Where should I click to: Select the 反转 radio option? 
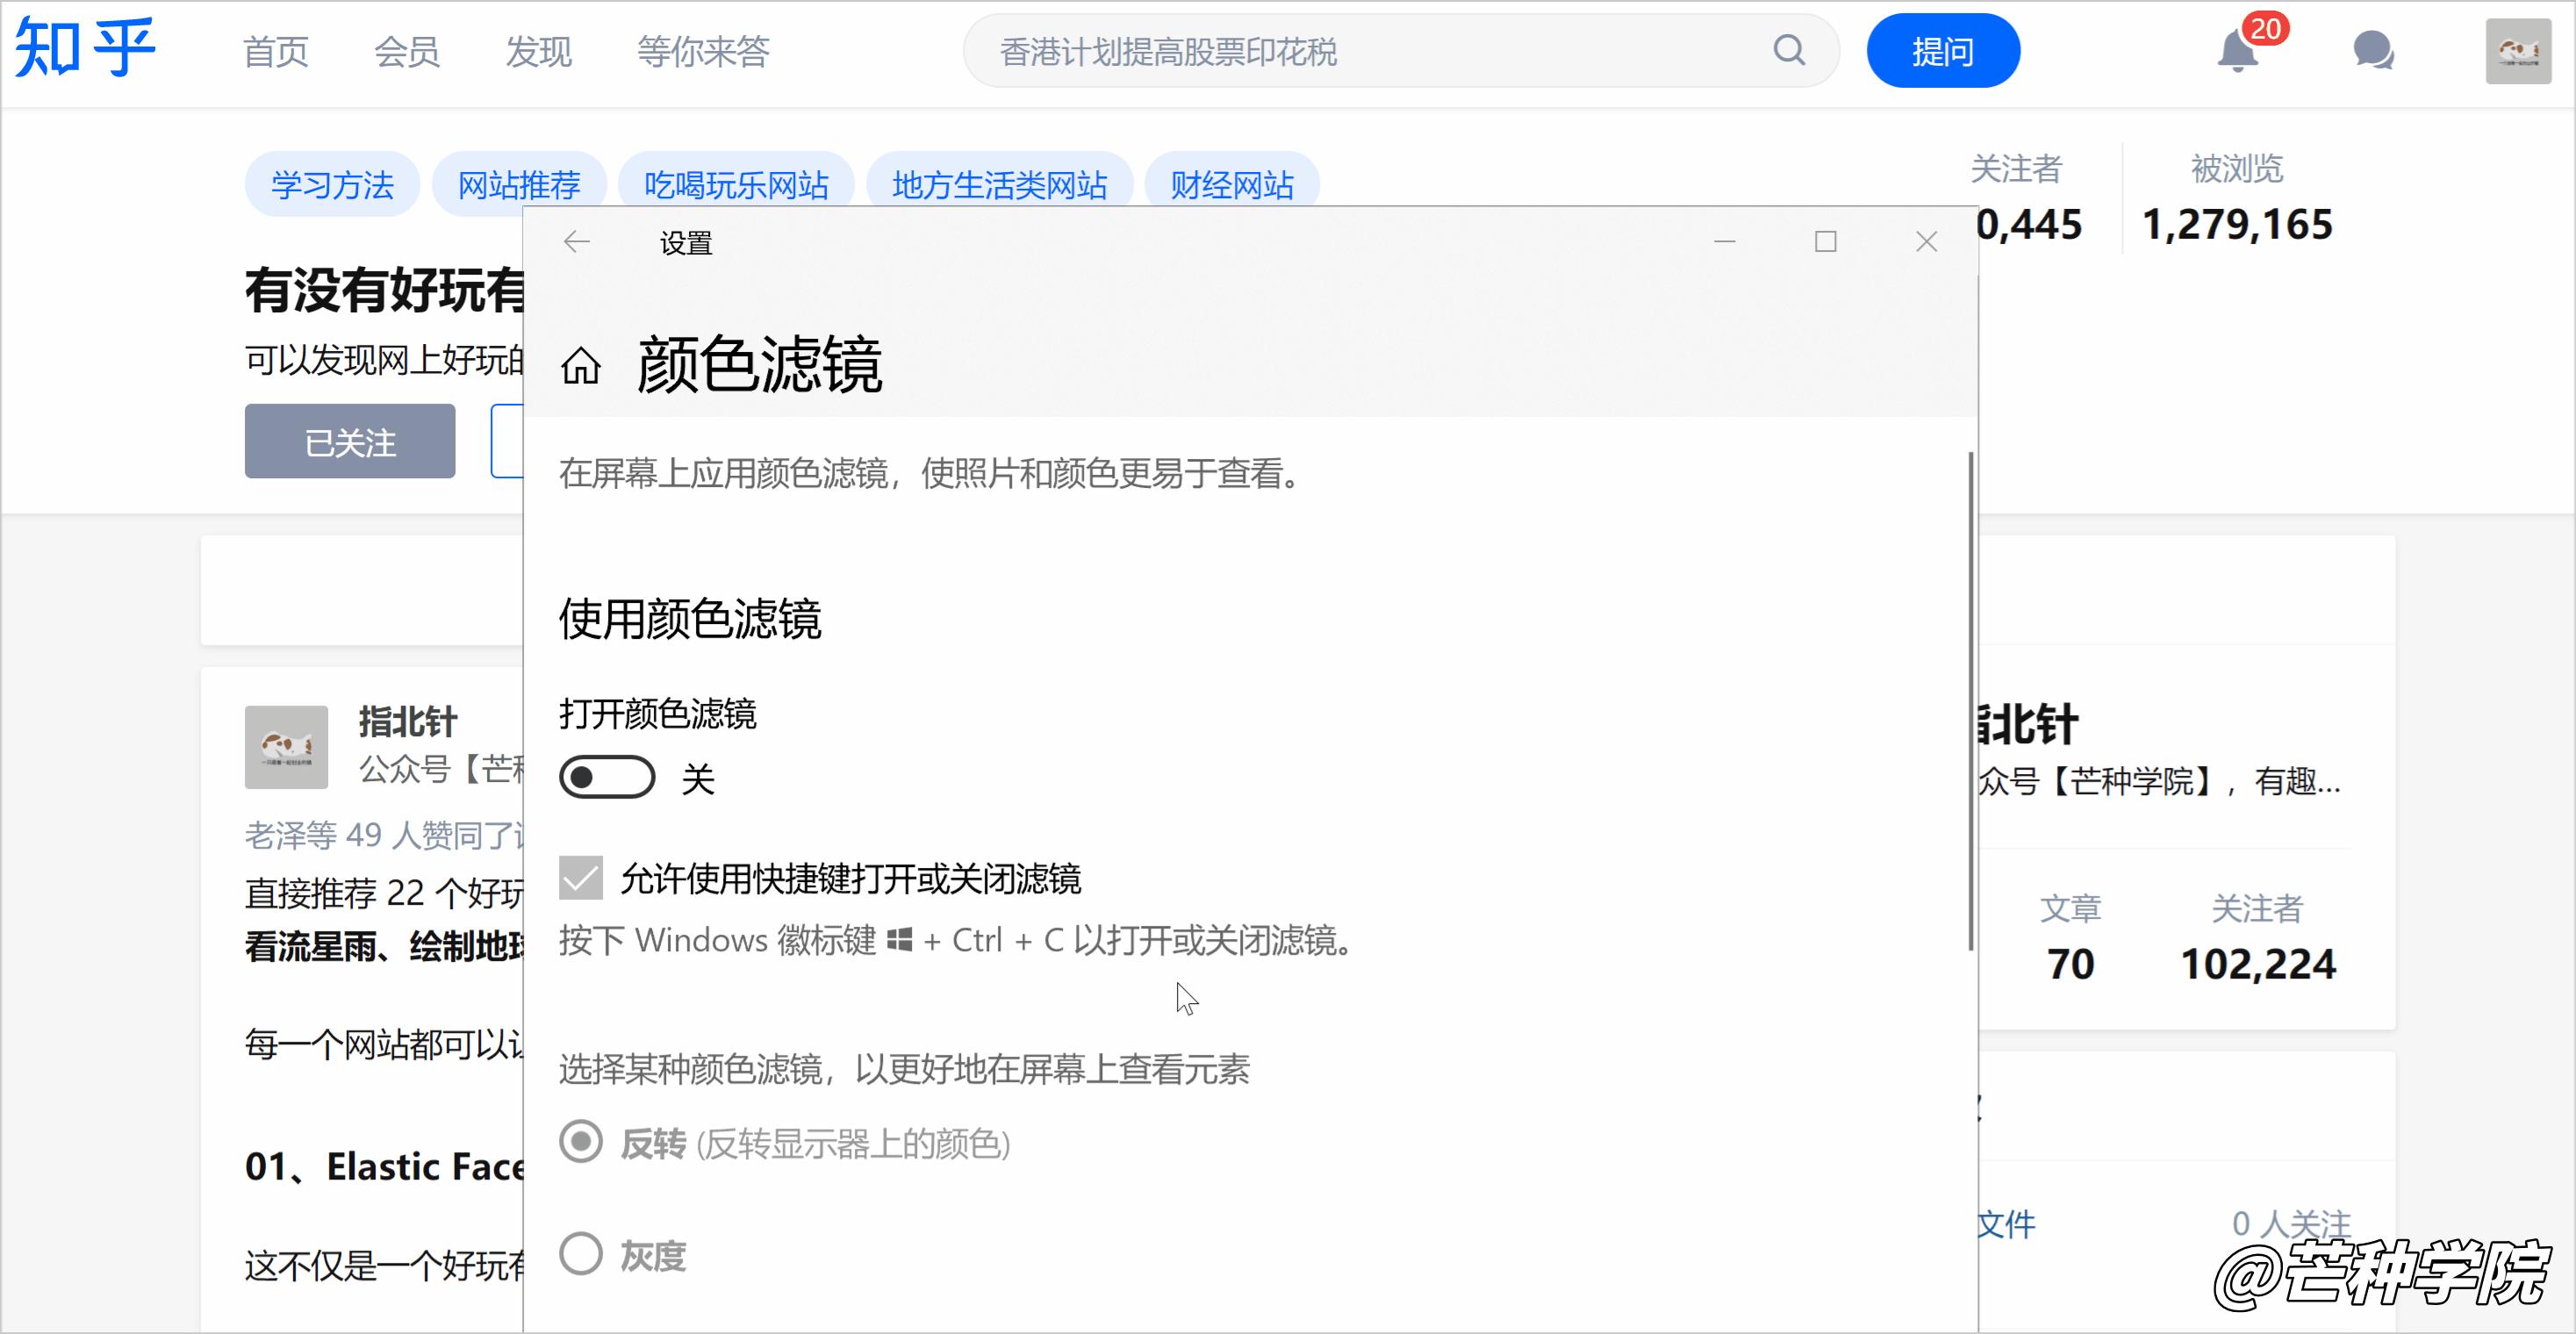581,1141
